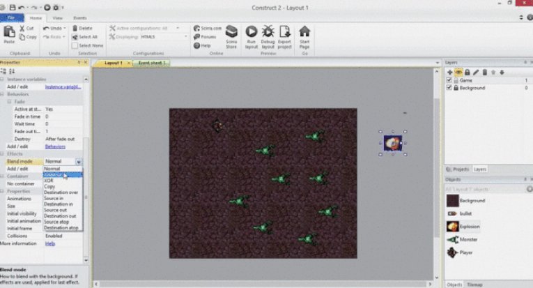Click the Behaviors add/edit link

(55, 146)
